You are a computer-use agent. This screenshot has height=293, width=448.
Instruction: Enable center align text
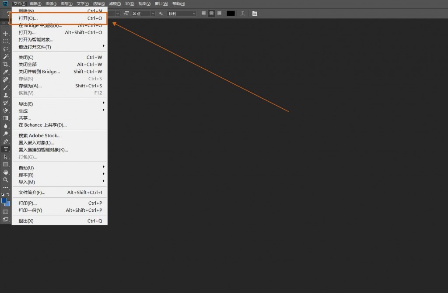211,14
